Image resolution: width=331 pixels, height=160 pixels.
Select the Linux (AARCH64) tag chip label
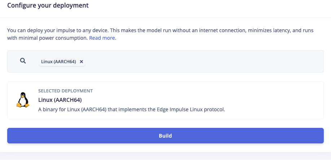pyautogui.click(x=58, y=62)
